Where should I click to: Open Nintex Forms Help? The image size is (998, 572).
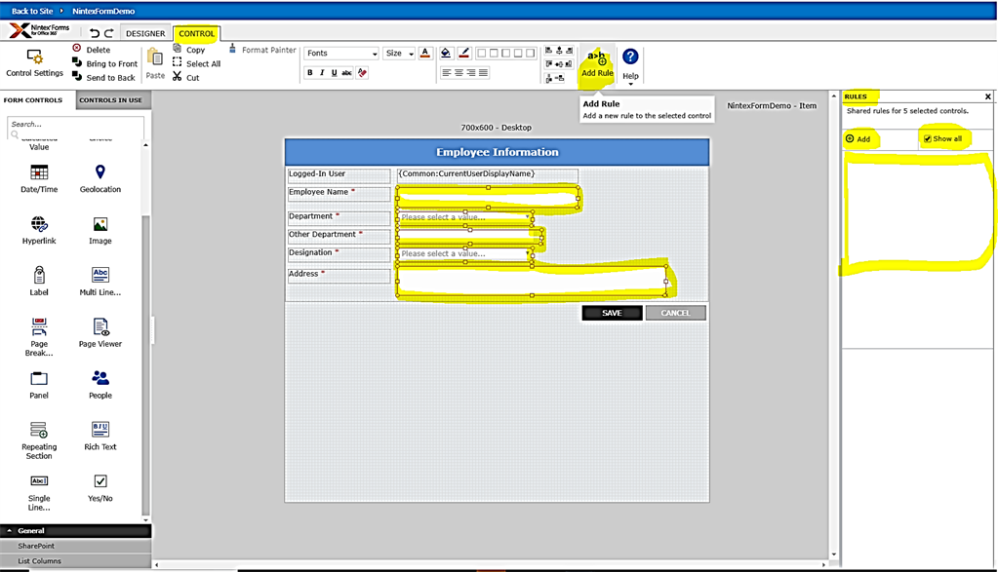point(629,58)
